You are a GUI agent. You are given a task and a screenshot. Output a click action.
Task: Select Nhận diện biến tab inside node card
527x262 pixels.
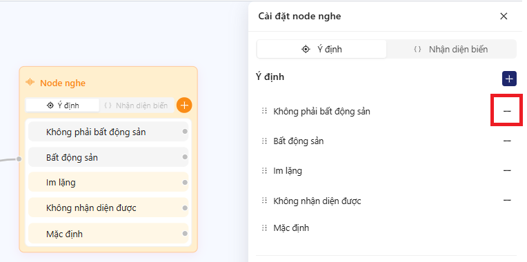point(136,105)
